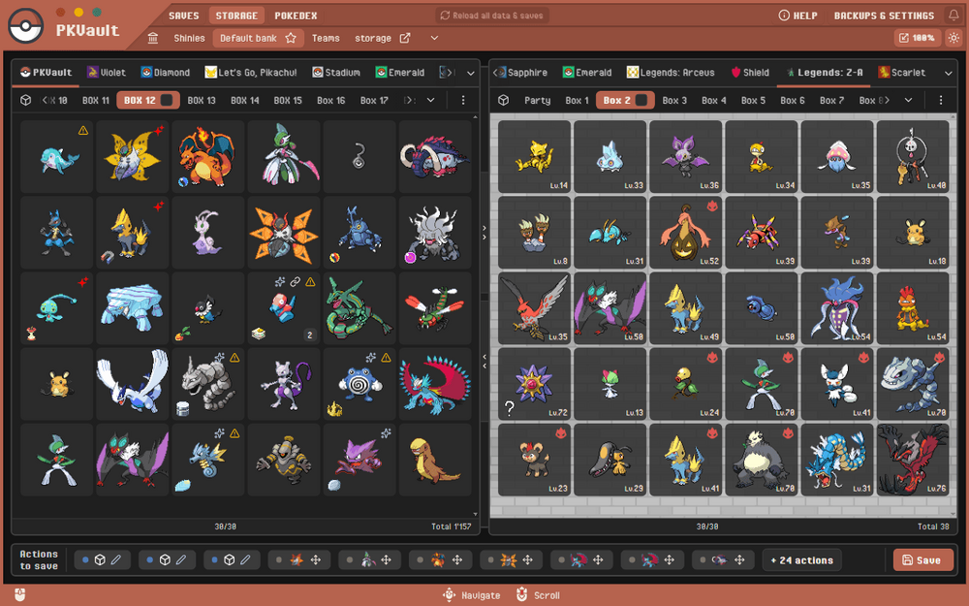Click the right arrow after Box 17

[x=409, y=100]
